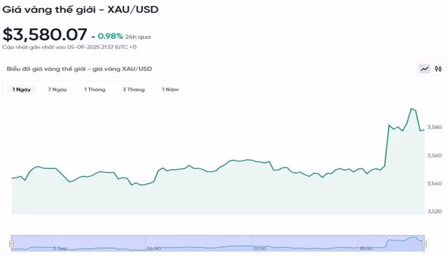The width and height of the screenshot is (448, 256).
Task: Open the 1 Năm chart range
Action: pyautogui.click(x=170, y=90)
